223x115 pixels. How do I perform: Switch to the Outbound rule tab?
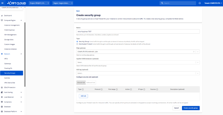point(91,83)
